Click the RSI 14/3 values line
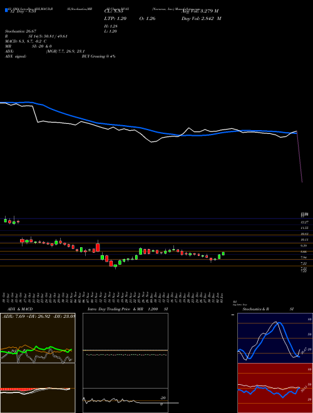 [x=36, y=36]
